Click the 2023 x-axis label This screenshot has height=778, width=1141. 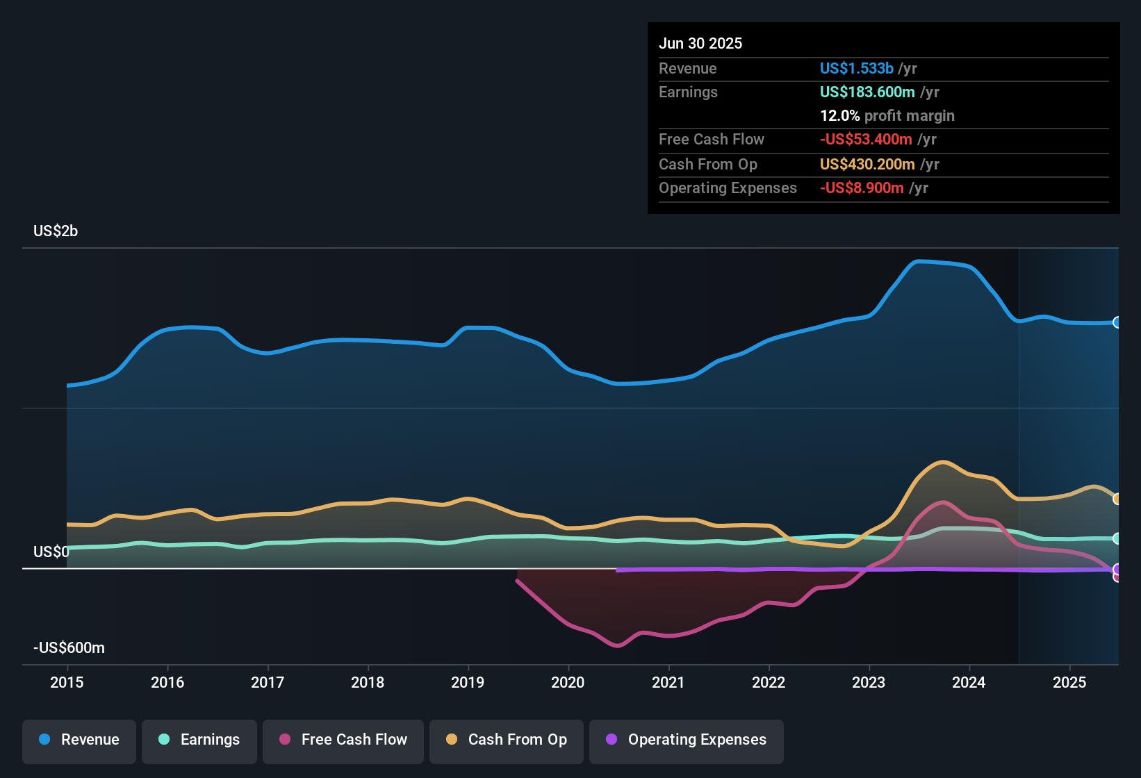point(869,683)
